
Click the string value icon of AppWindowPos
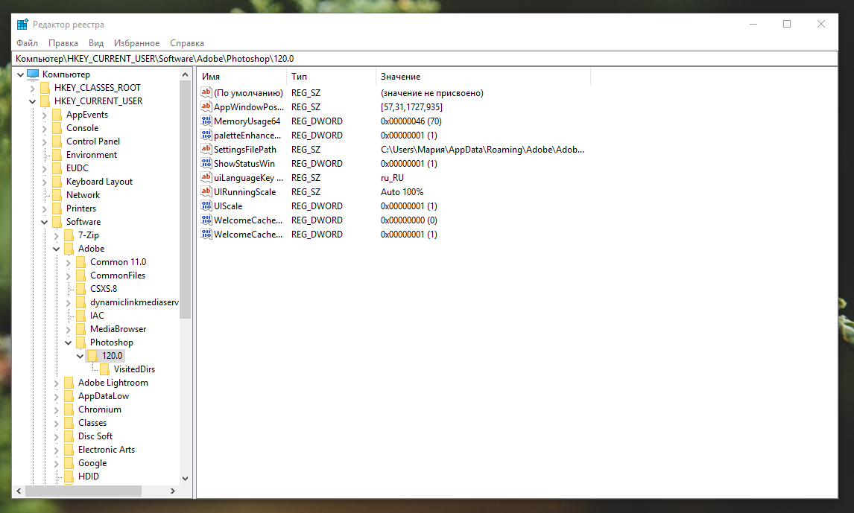tap(206, 106)
